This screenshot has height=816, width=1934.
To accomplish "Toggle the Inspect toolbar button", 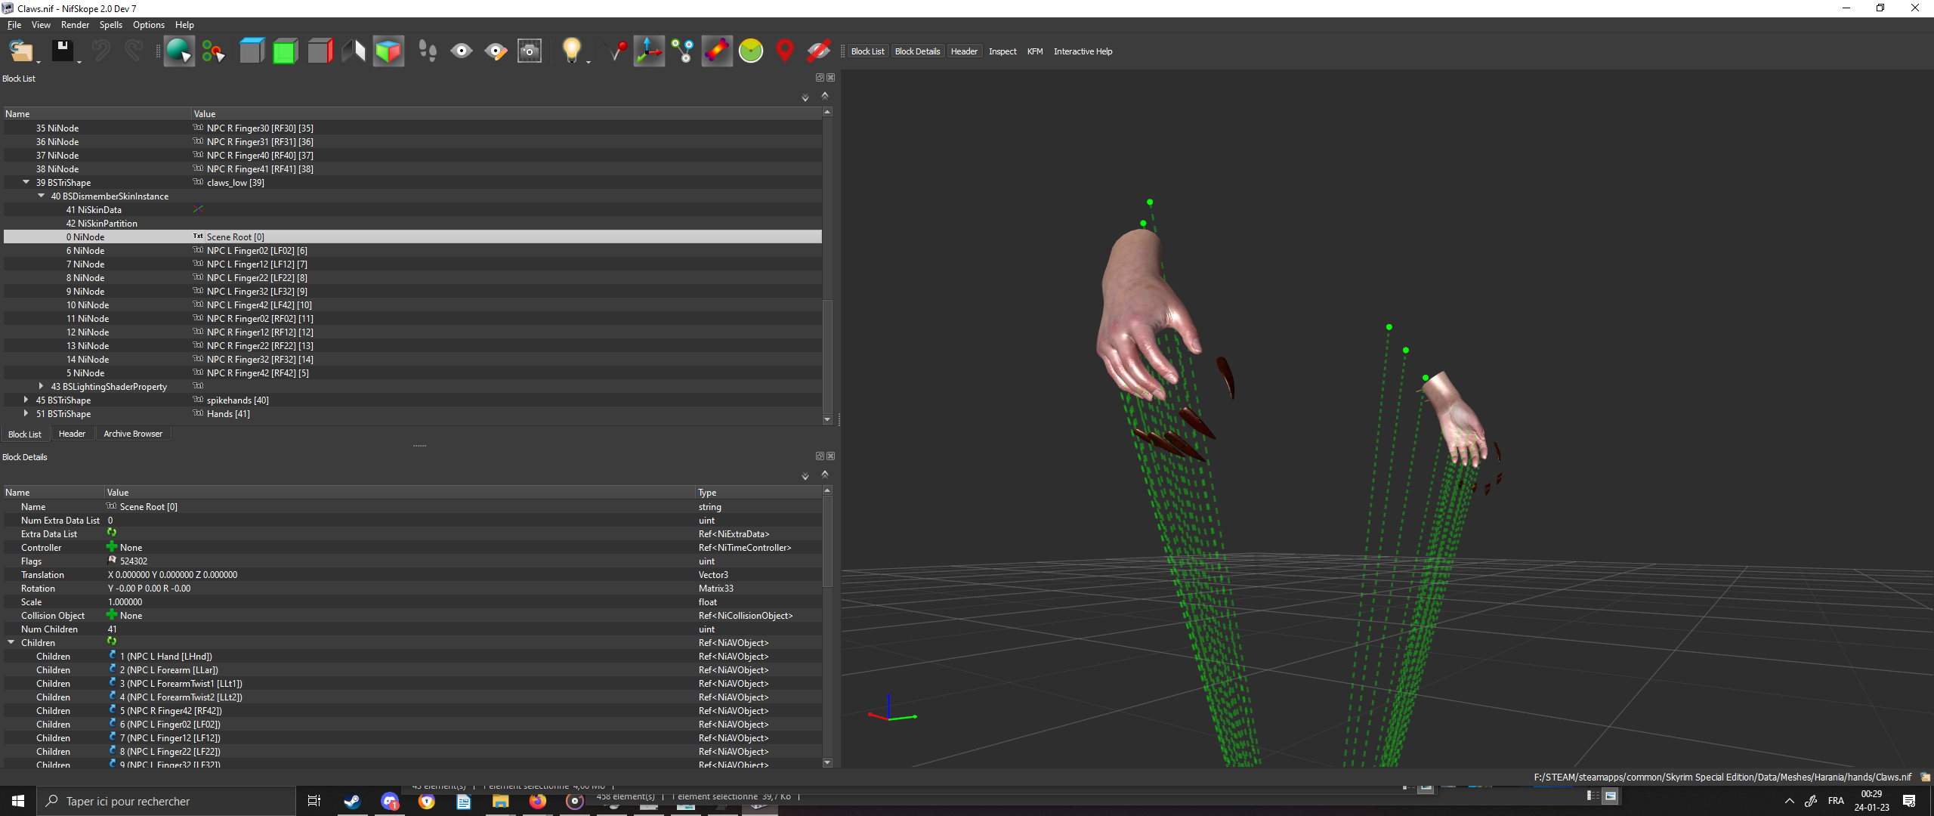I will point(1003,51).
